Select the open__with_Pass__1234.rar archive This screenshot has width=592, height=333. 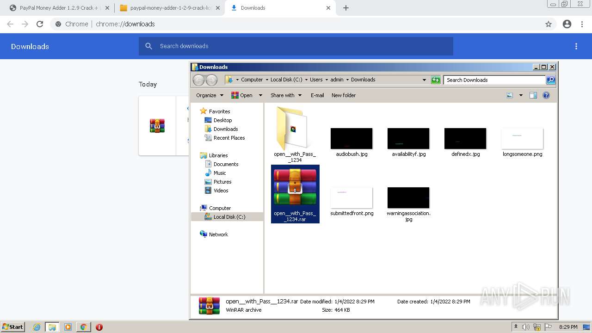295,194
